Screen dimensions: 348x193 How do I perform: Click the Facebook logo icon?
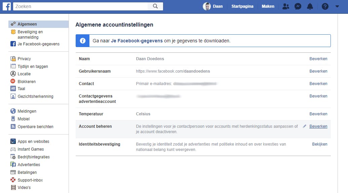[x=7, y=6]
